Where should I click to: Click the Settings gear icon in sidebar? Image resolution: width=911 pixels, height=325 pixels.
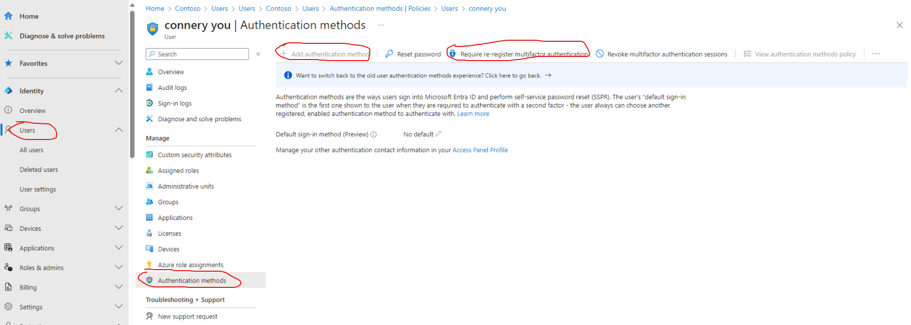click(8, 307)
